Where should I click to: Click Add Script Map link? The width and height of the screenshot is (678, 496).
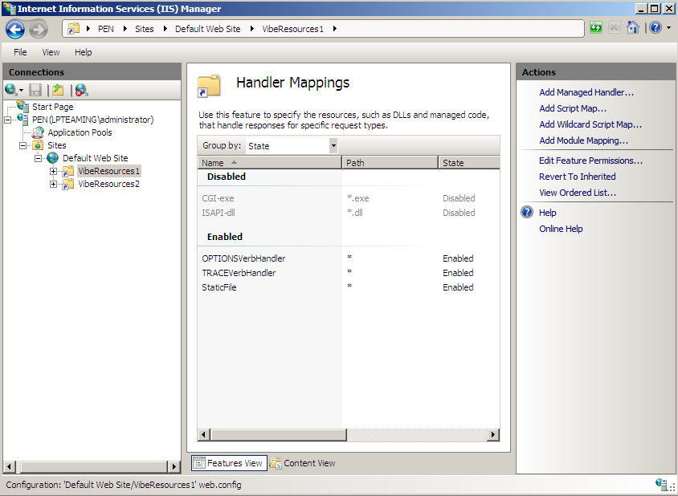(x=573, y=108)
